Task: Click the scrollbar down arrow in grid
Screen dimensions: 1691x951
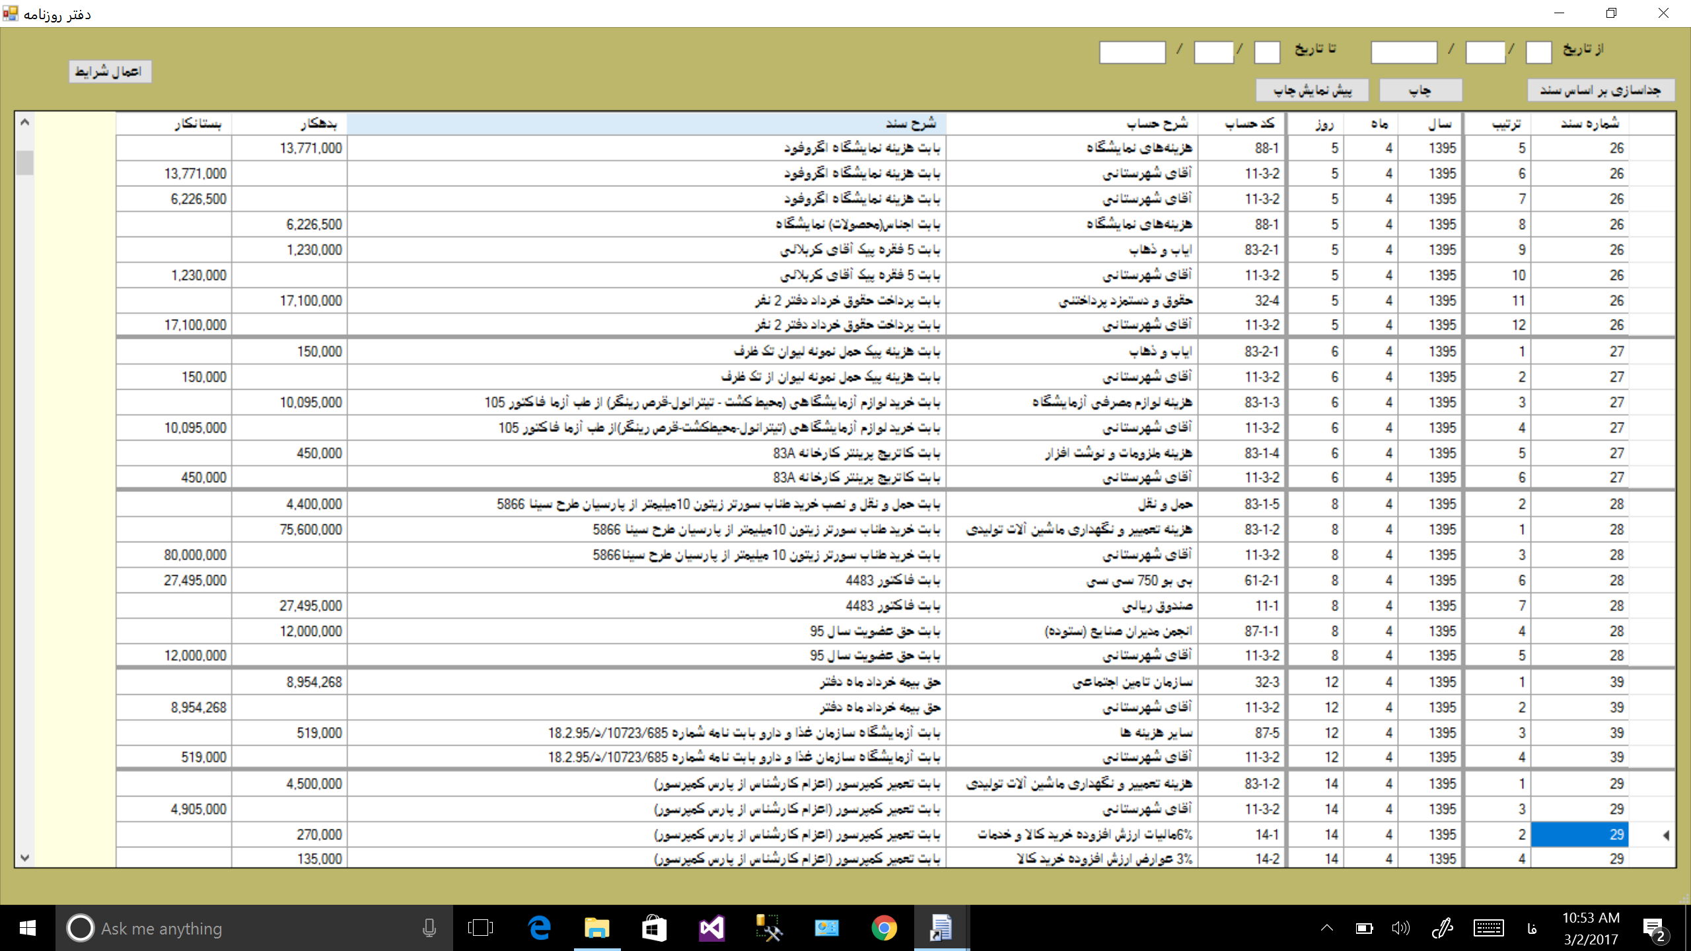Action: pyautogui.click(x=24, y=858)
